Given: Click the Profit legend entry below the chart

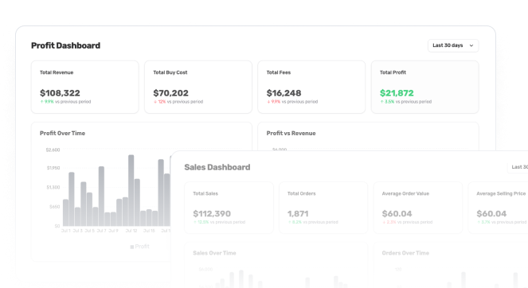Looking at the screenshot, I should pyautogui.click(x=139, y=247).
